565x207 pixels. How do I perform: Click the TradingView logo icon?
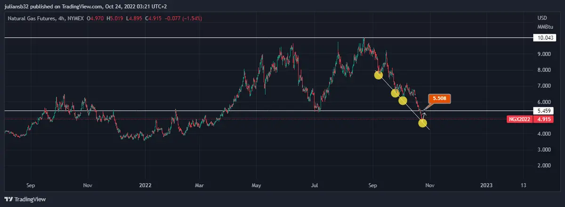pyautogui.click(x=8, y=199)
